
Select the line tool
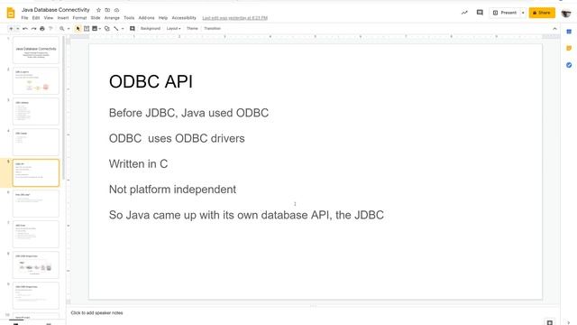[x=116, y=28]
